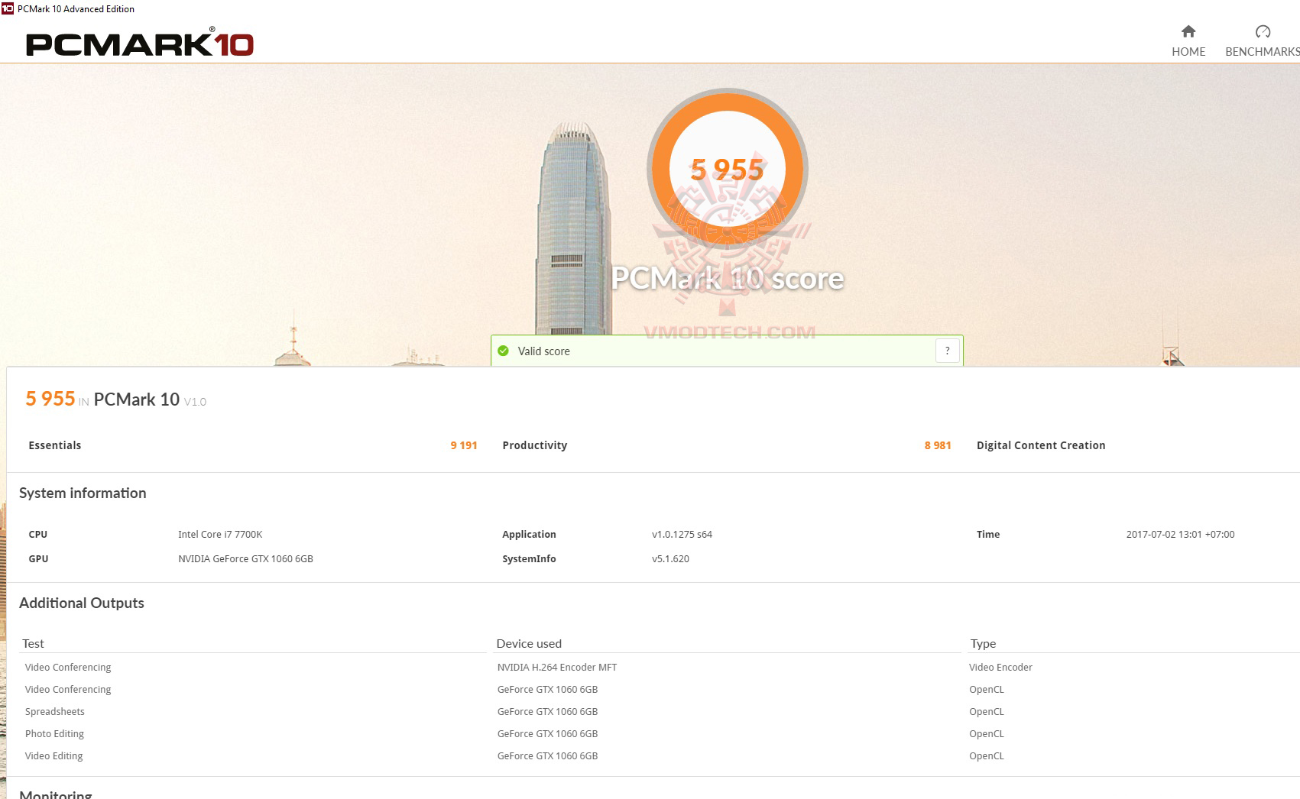1300x799 pixels.
Task: Click the Application label
Action: pyautogui.click(x=529, y=535)
